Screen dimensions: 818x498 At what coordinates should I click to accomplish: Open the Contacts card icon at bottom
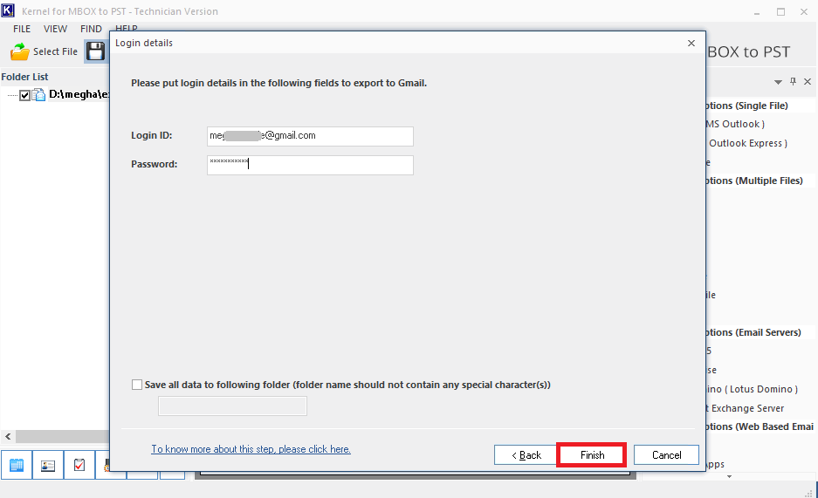pos(48,465)
